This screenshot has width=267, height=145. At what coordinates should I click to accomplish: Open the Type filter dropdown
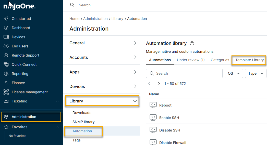coord(256,73)
